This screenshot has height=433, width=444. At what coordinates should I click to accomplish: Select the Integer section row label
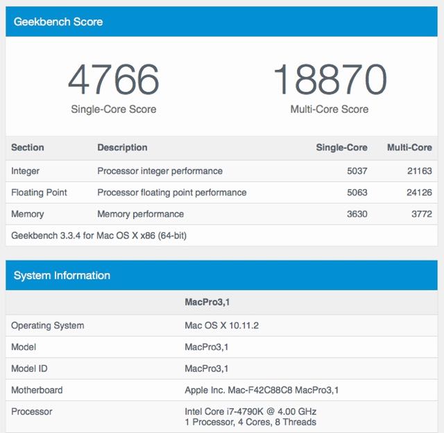pos(25,171)
